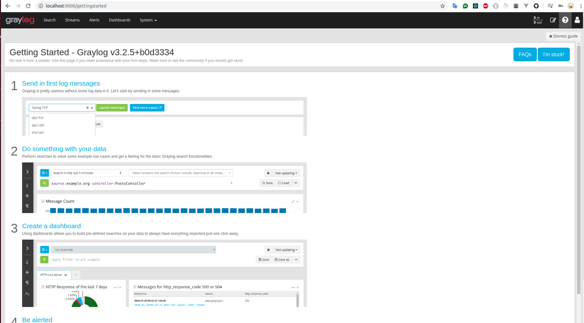Image resolution: width=584 pixels, height=323 pixels.
Task: Click the Find more inputs button
Action: 147,108
